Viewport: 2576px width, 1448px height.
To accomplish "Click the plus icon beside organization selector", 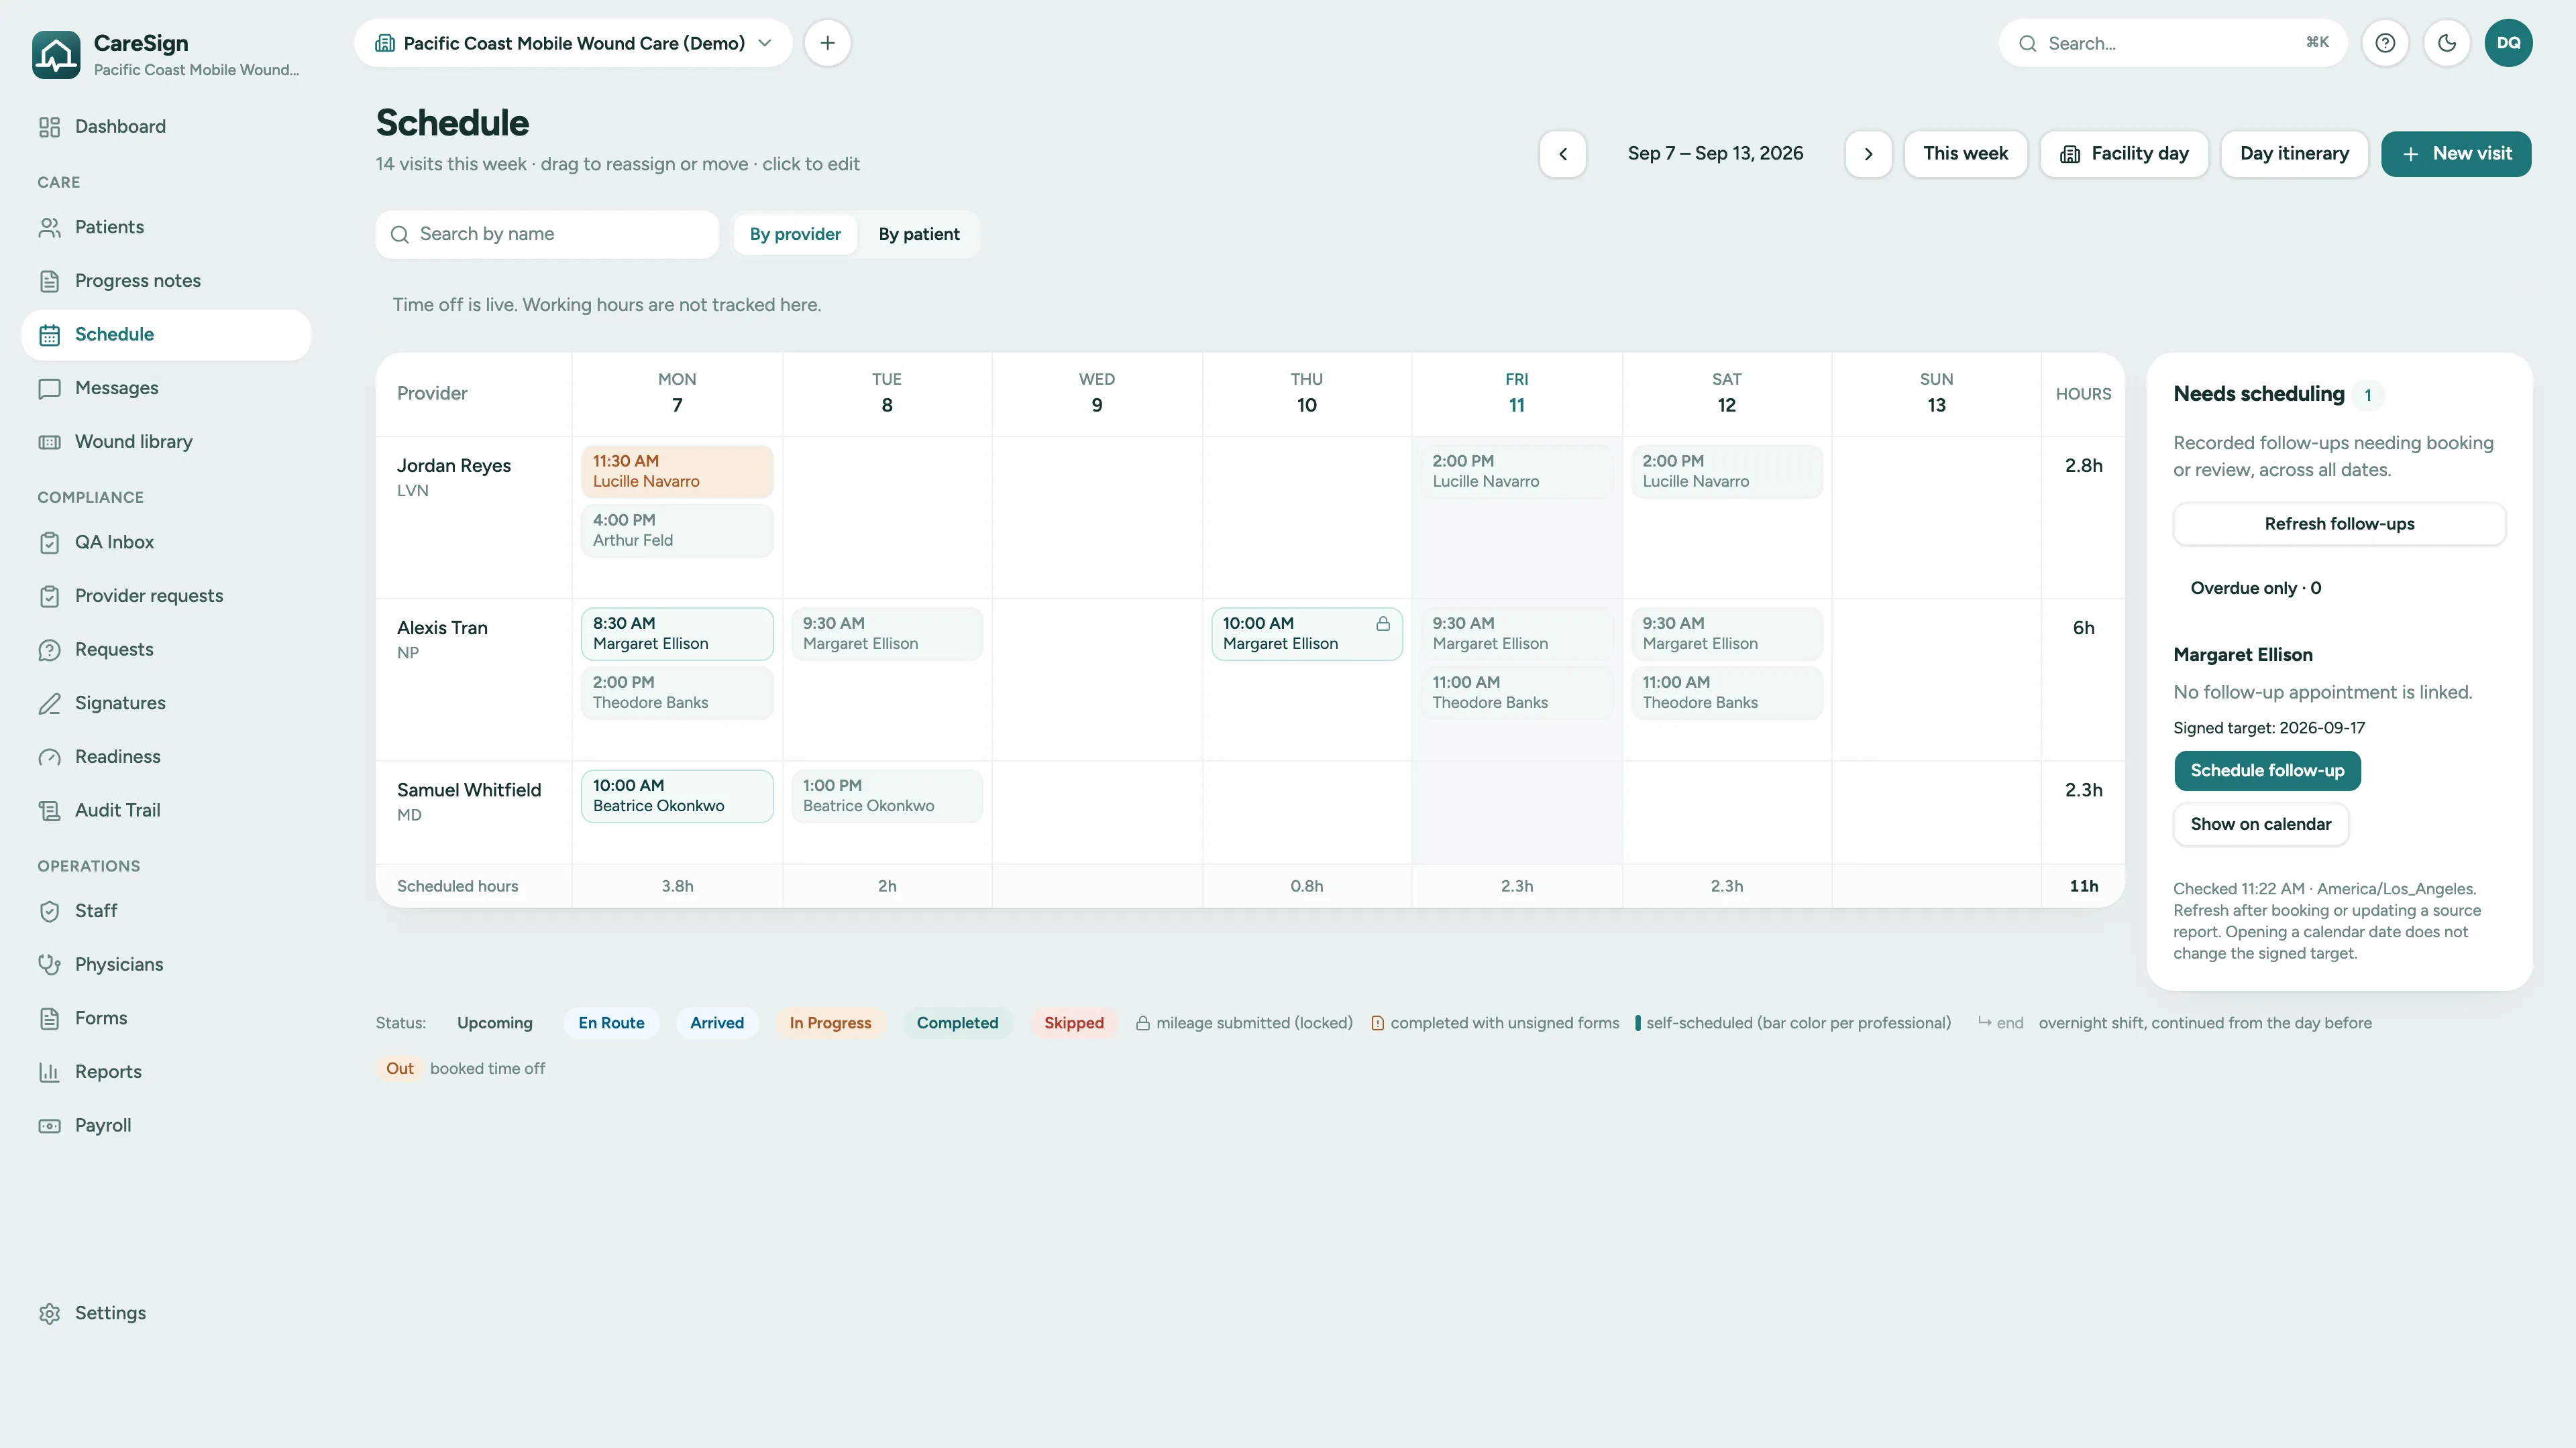I will point(827,43).
